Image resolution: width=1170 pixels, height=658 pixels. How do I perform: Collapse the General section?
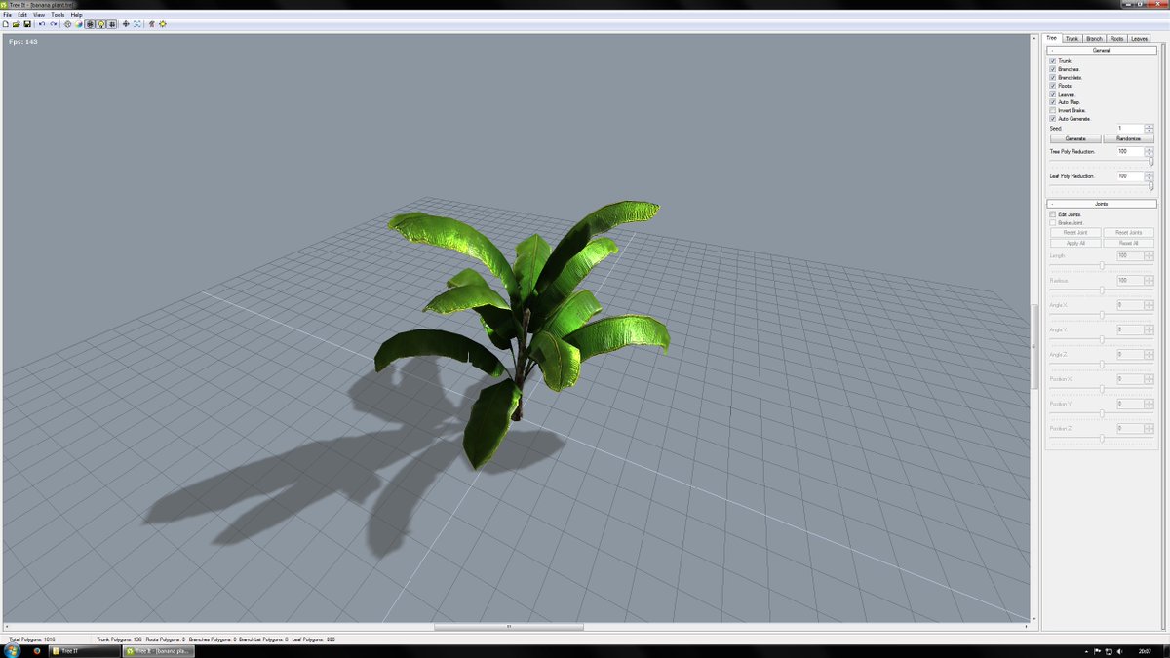(1052, 51)
